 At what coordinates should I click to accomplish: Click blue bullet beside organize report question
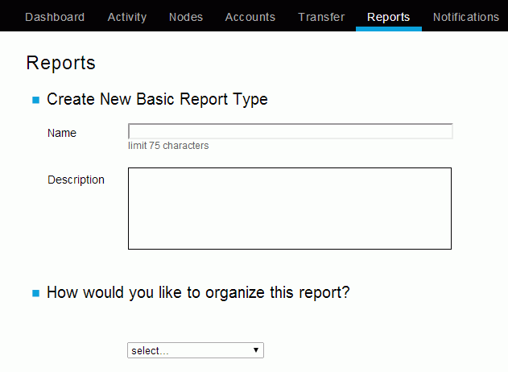pos(35,293)
